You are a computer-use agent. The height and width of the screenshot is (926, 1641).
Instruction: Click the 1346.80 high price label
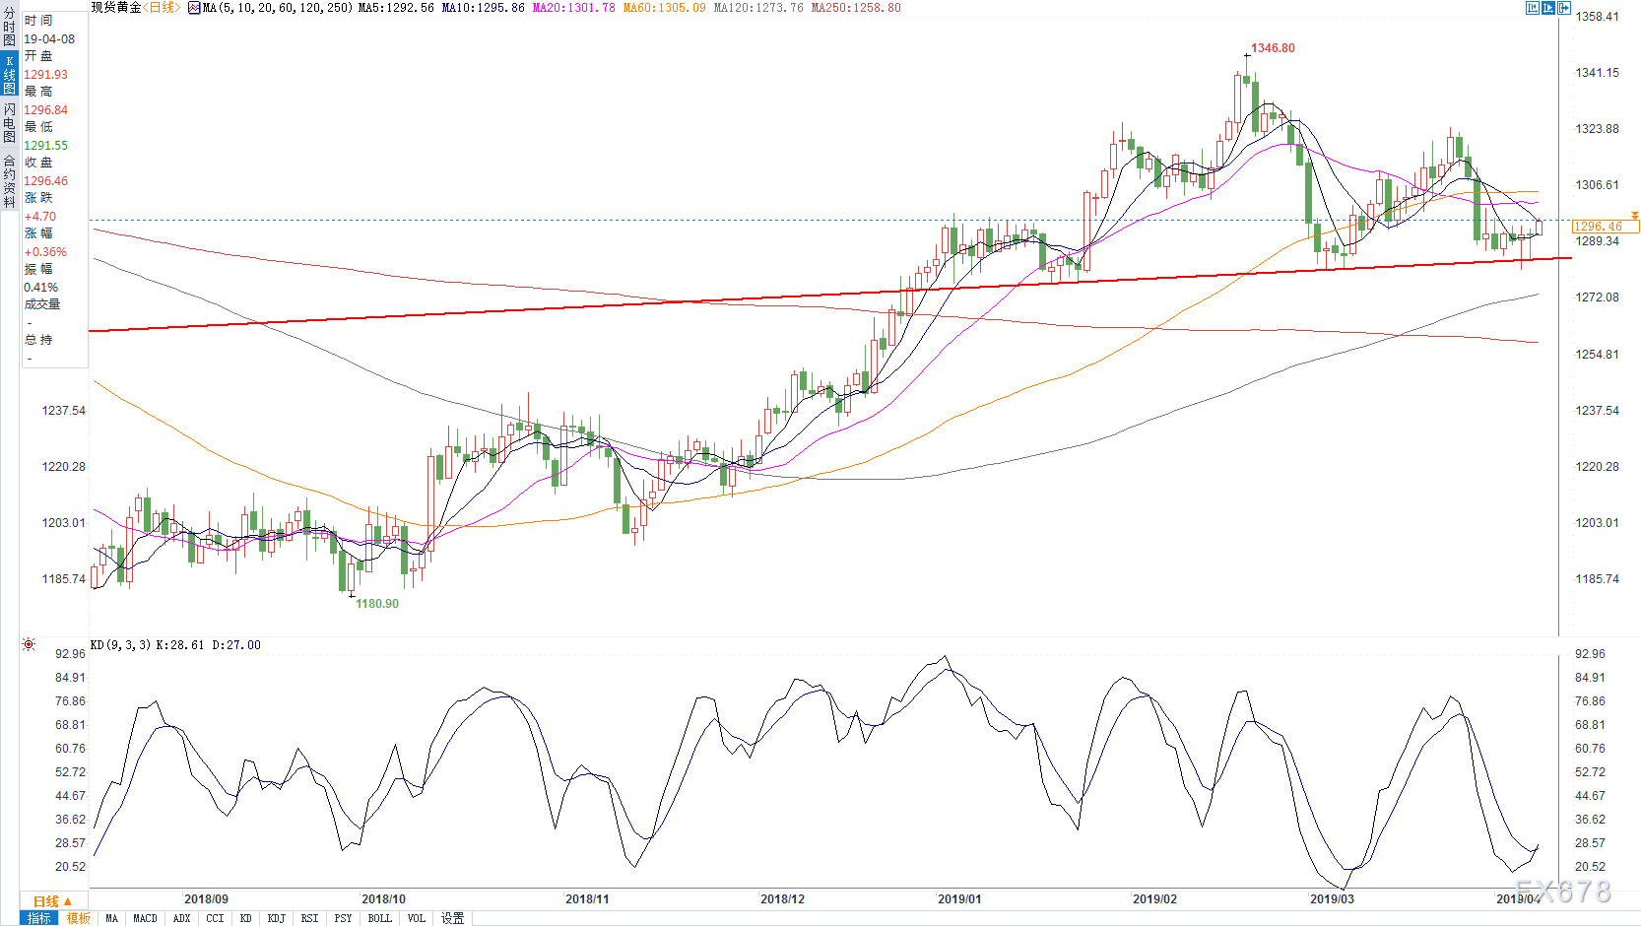[x=1274, y=48]
